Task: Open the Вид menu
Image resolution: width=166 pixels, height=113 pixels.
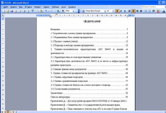Action: tap(21, 7)
